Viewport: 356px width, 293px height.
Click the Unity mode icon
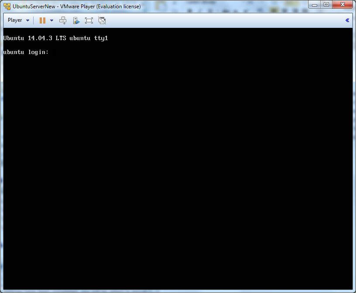(x=102, y=20)
